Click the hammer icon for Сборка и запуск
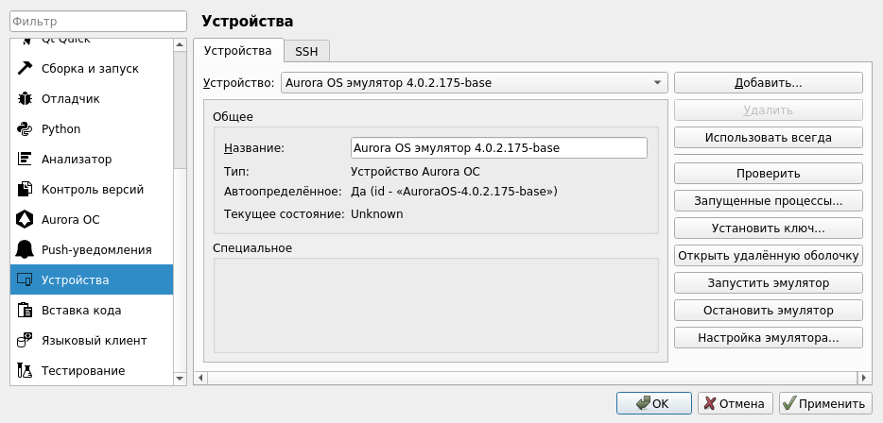 click(x=26, y=68)
